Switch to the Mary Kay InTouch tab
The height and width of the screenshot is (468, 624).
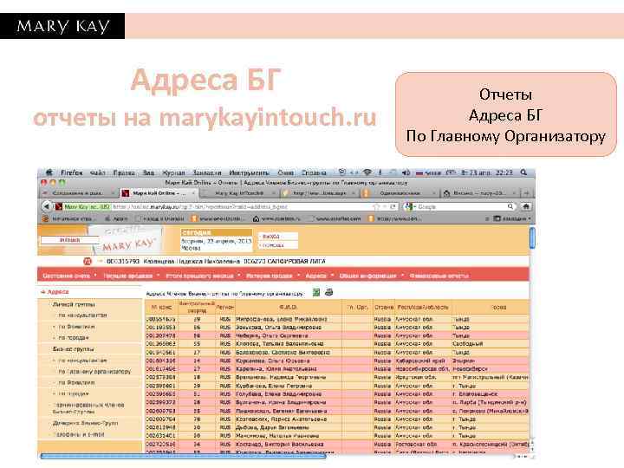tap(239, 193)
